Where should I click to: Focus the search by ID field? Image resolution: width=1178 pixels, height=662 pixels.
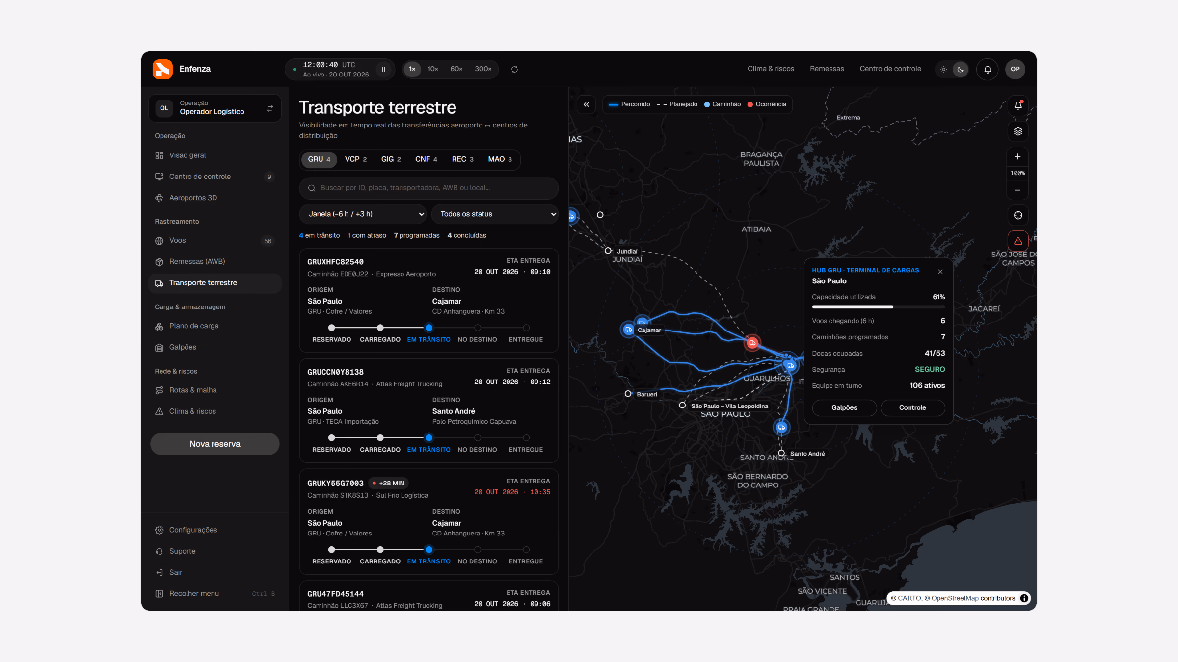pos(429,188)
